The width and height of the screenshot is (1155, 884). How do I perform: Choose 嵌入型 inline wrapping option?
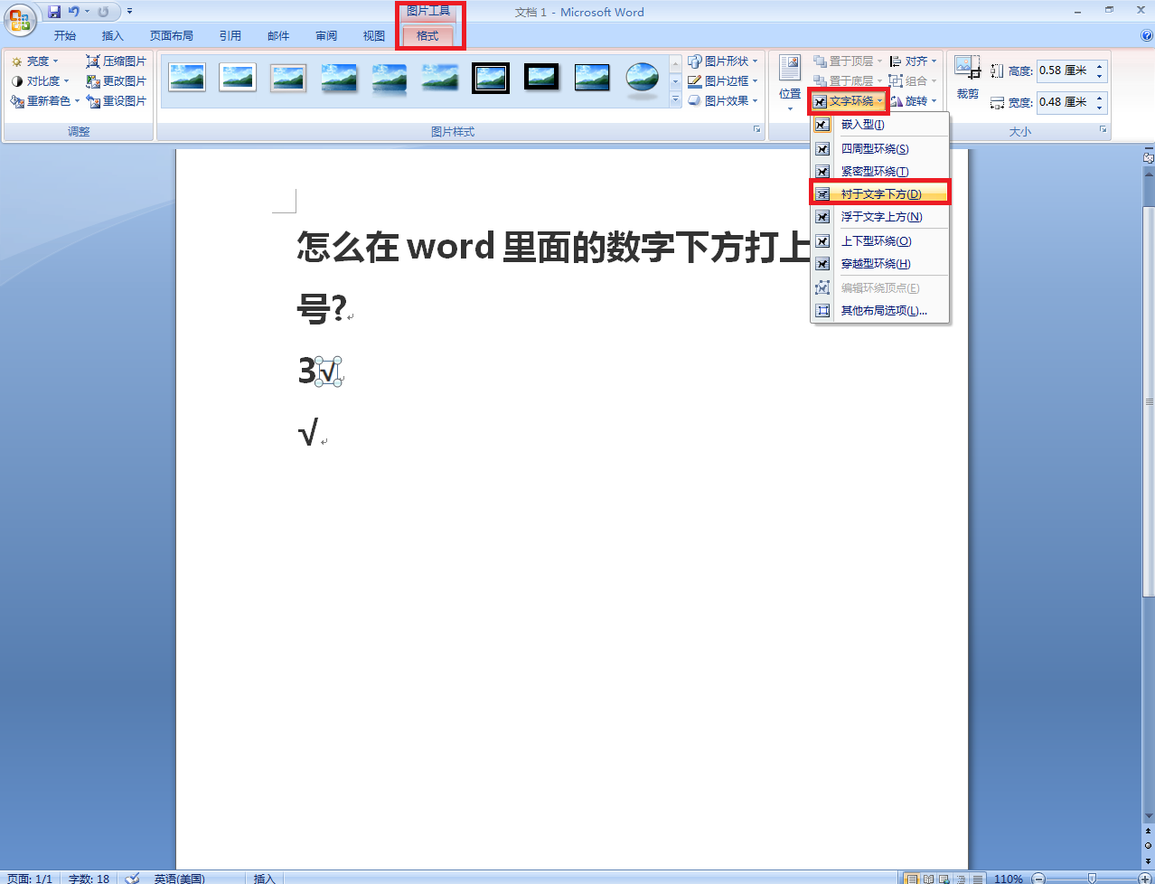coord(880,125)
